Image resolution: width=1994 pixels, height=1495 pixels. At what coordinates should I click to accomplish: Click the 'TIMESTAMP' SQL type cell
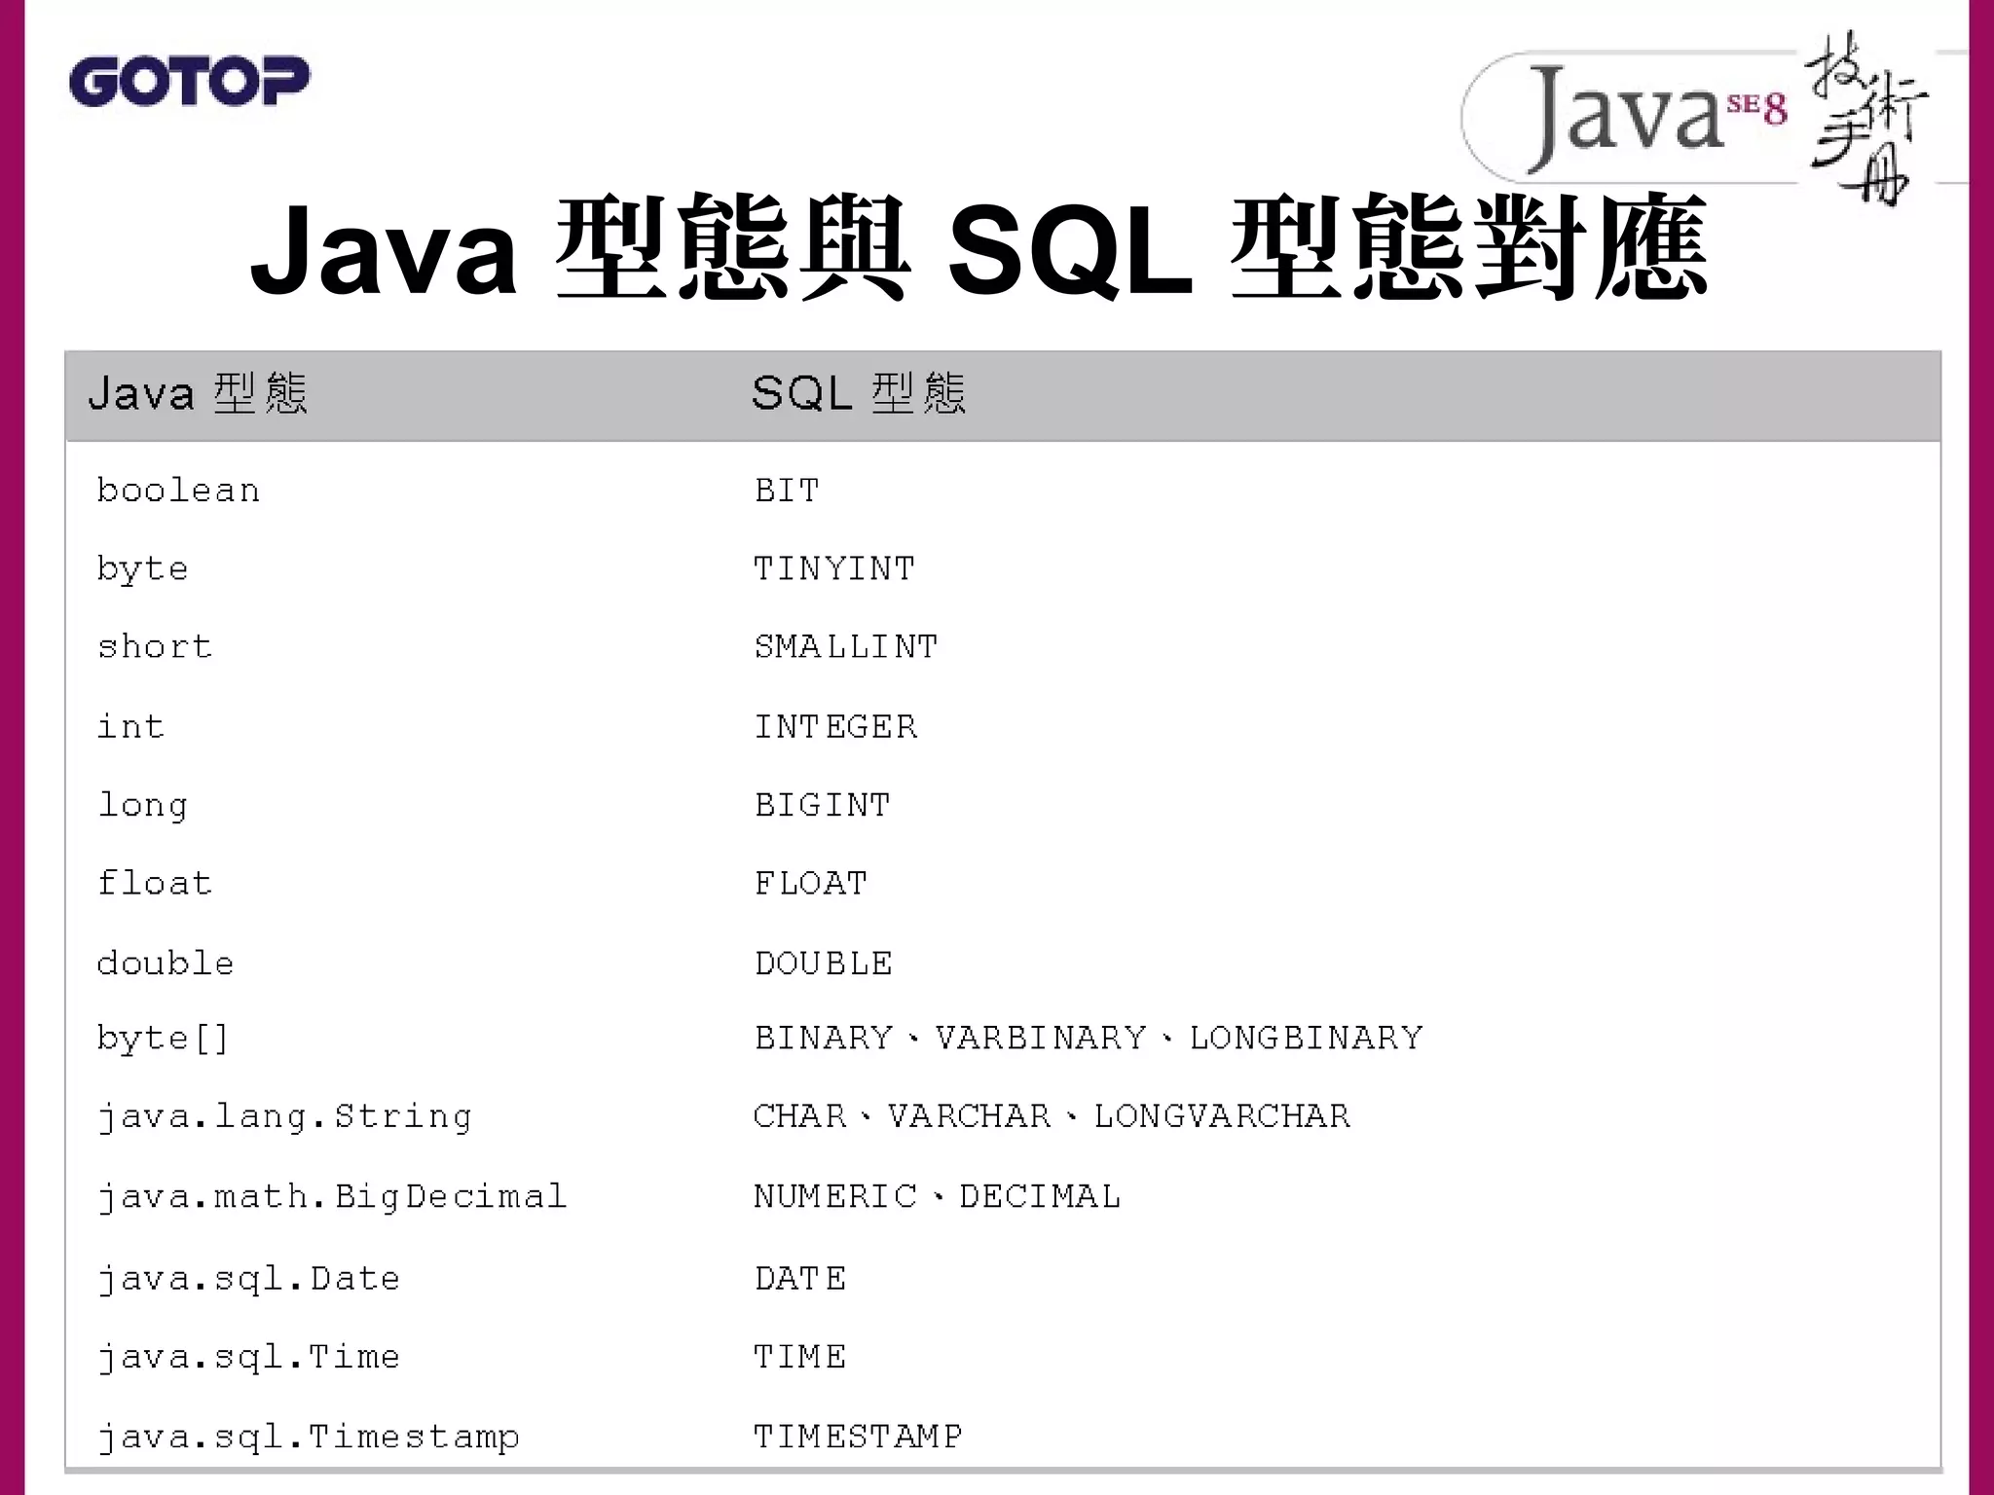click(x=859, y=1436)
